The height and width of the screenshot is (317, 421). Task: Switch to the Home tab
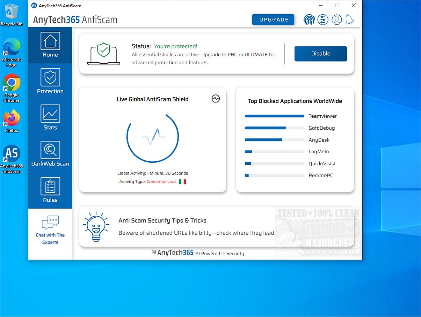(50, 45)
